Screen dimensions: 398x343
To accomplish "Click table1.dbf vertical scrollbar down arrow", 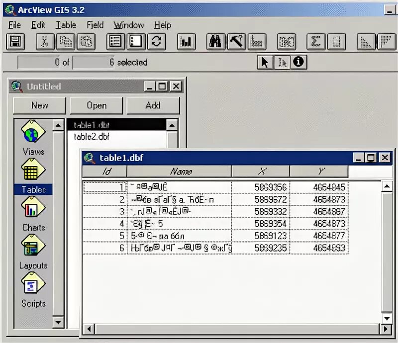I will point(387,318).
